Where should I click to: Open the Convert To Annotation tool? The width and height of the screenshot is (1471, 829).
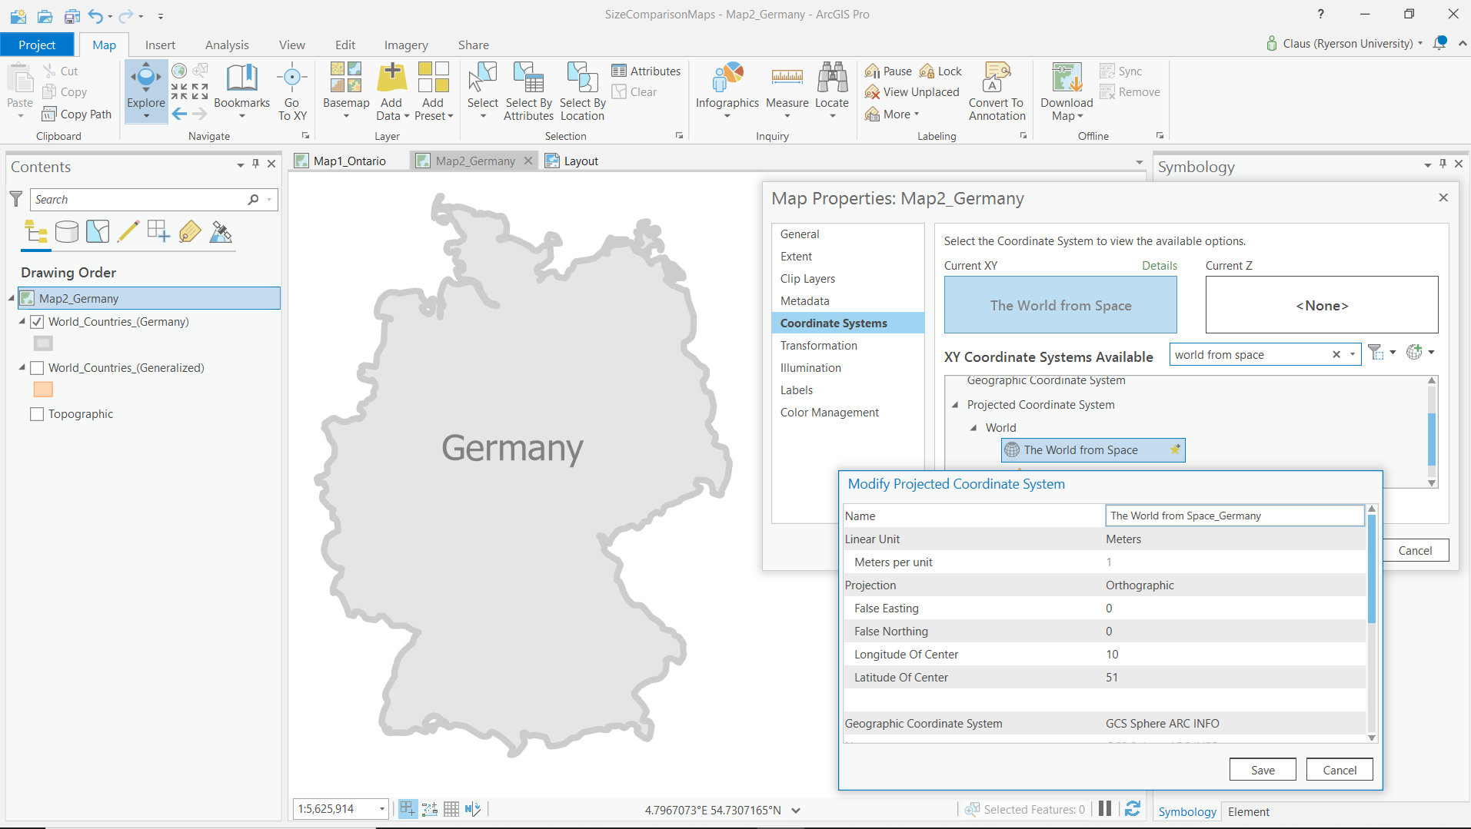pos(996,91)
